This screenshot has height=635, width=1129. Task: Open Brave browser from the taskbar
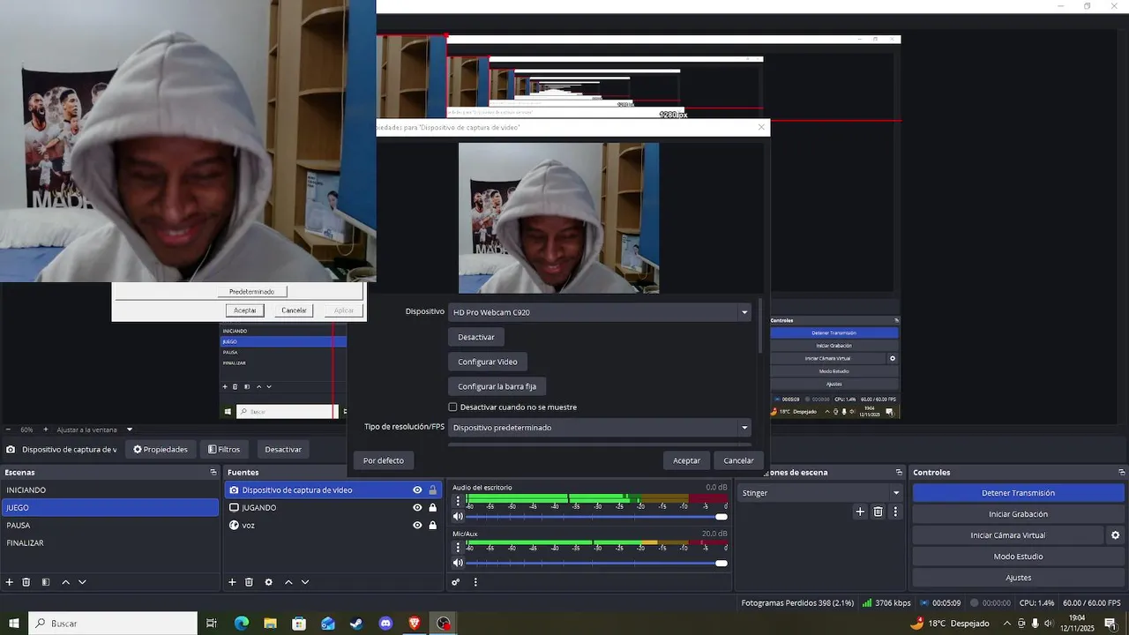tap(415, 624)
